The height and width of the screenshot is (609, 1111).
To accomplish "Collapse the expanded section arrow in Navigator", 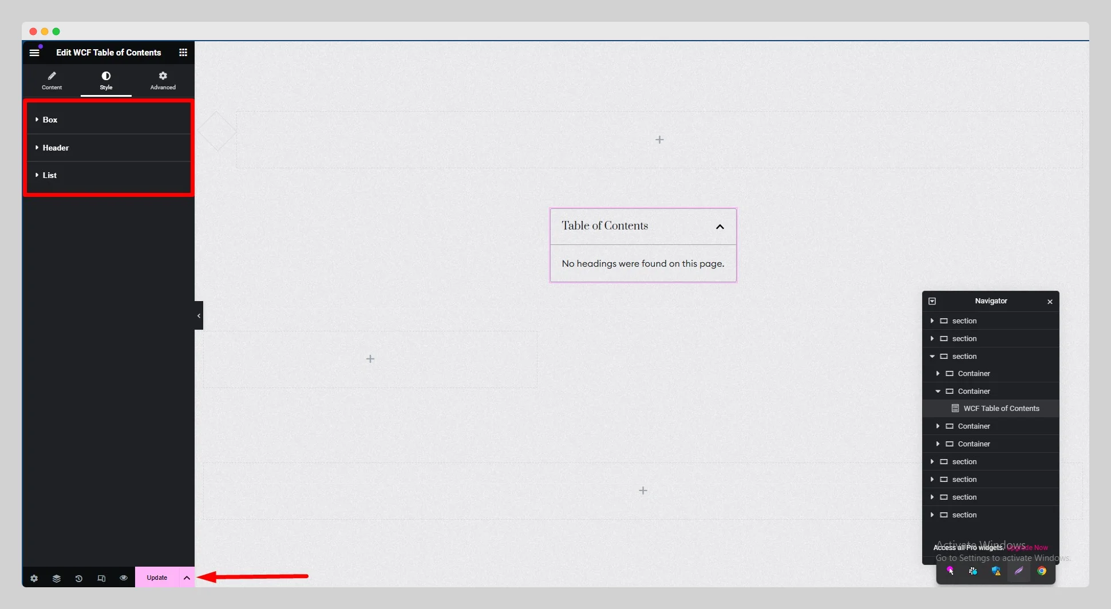I will coord(932,357).
